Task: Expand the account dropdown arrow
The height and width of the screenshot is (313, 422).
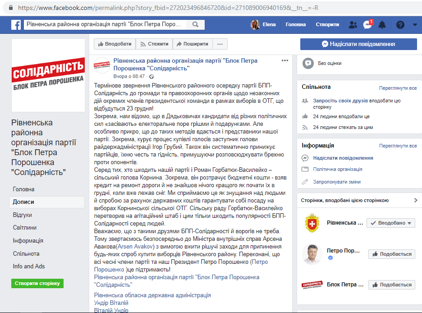Action: (415, 24)
